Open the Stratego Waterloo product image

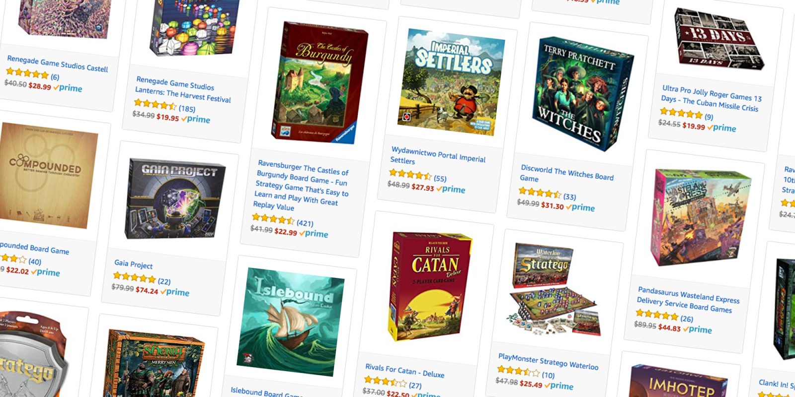554,289
